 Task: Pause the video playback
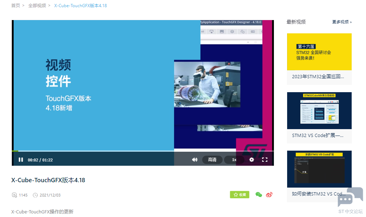click(x=21, y=160)
